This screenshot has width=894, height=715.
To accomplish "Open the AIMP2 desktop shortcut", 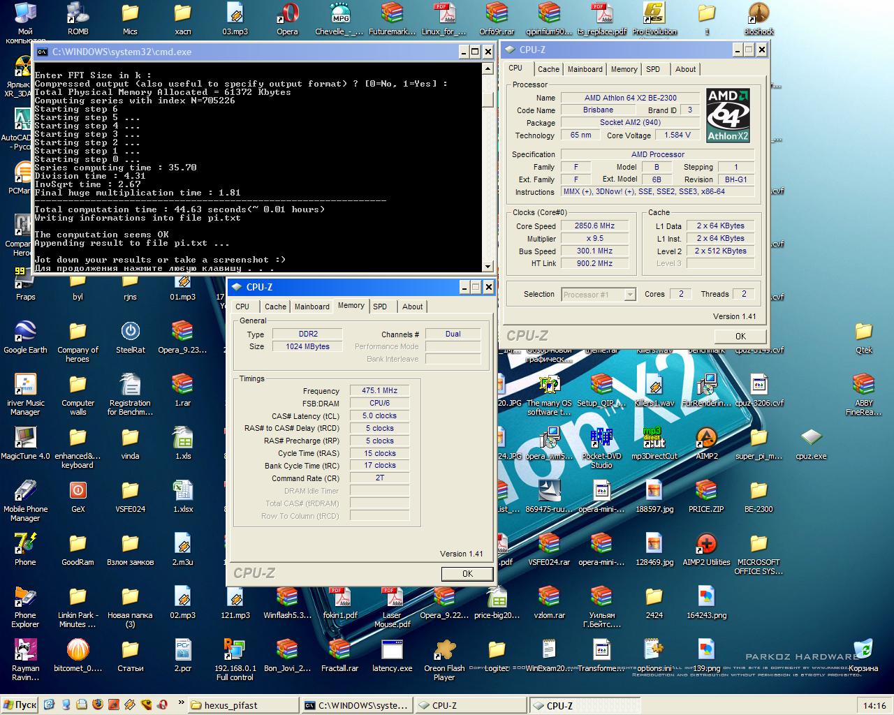I will 706,443.
